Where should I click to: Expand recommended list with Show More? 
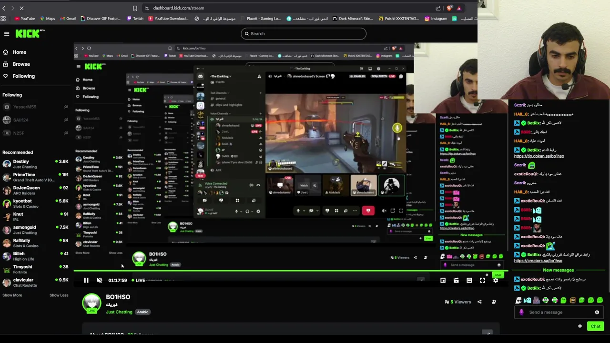coord(12,295)
